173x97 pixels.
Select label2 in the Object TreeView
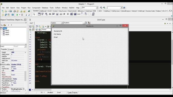tap(7, 30)
